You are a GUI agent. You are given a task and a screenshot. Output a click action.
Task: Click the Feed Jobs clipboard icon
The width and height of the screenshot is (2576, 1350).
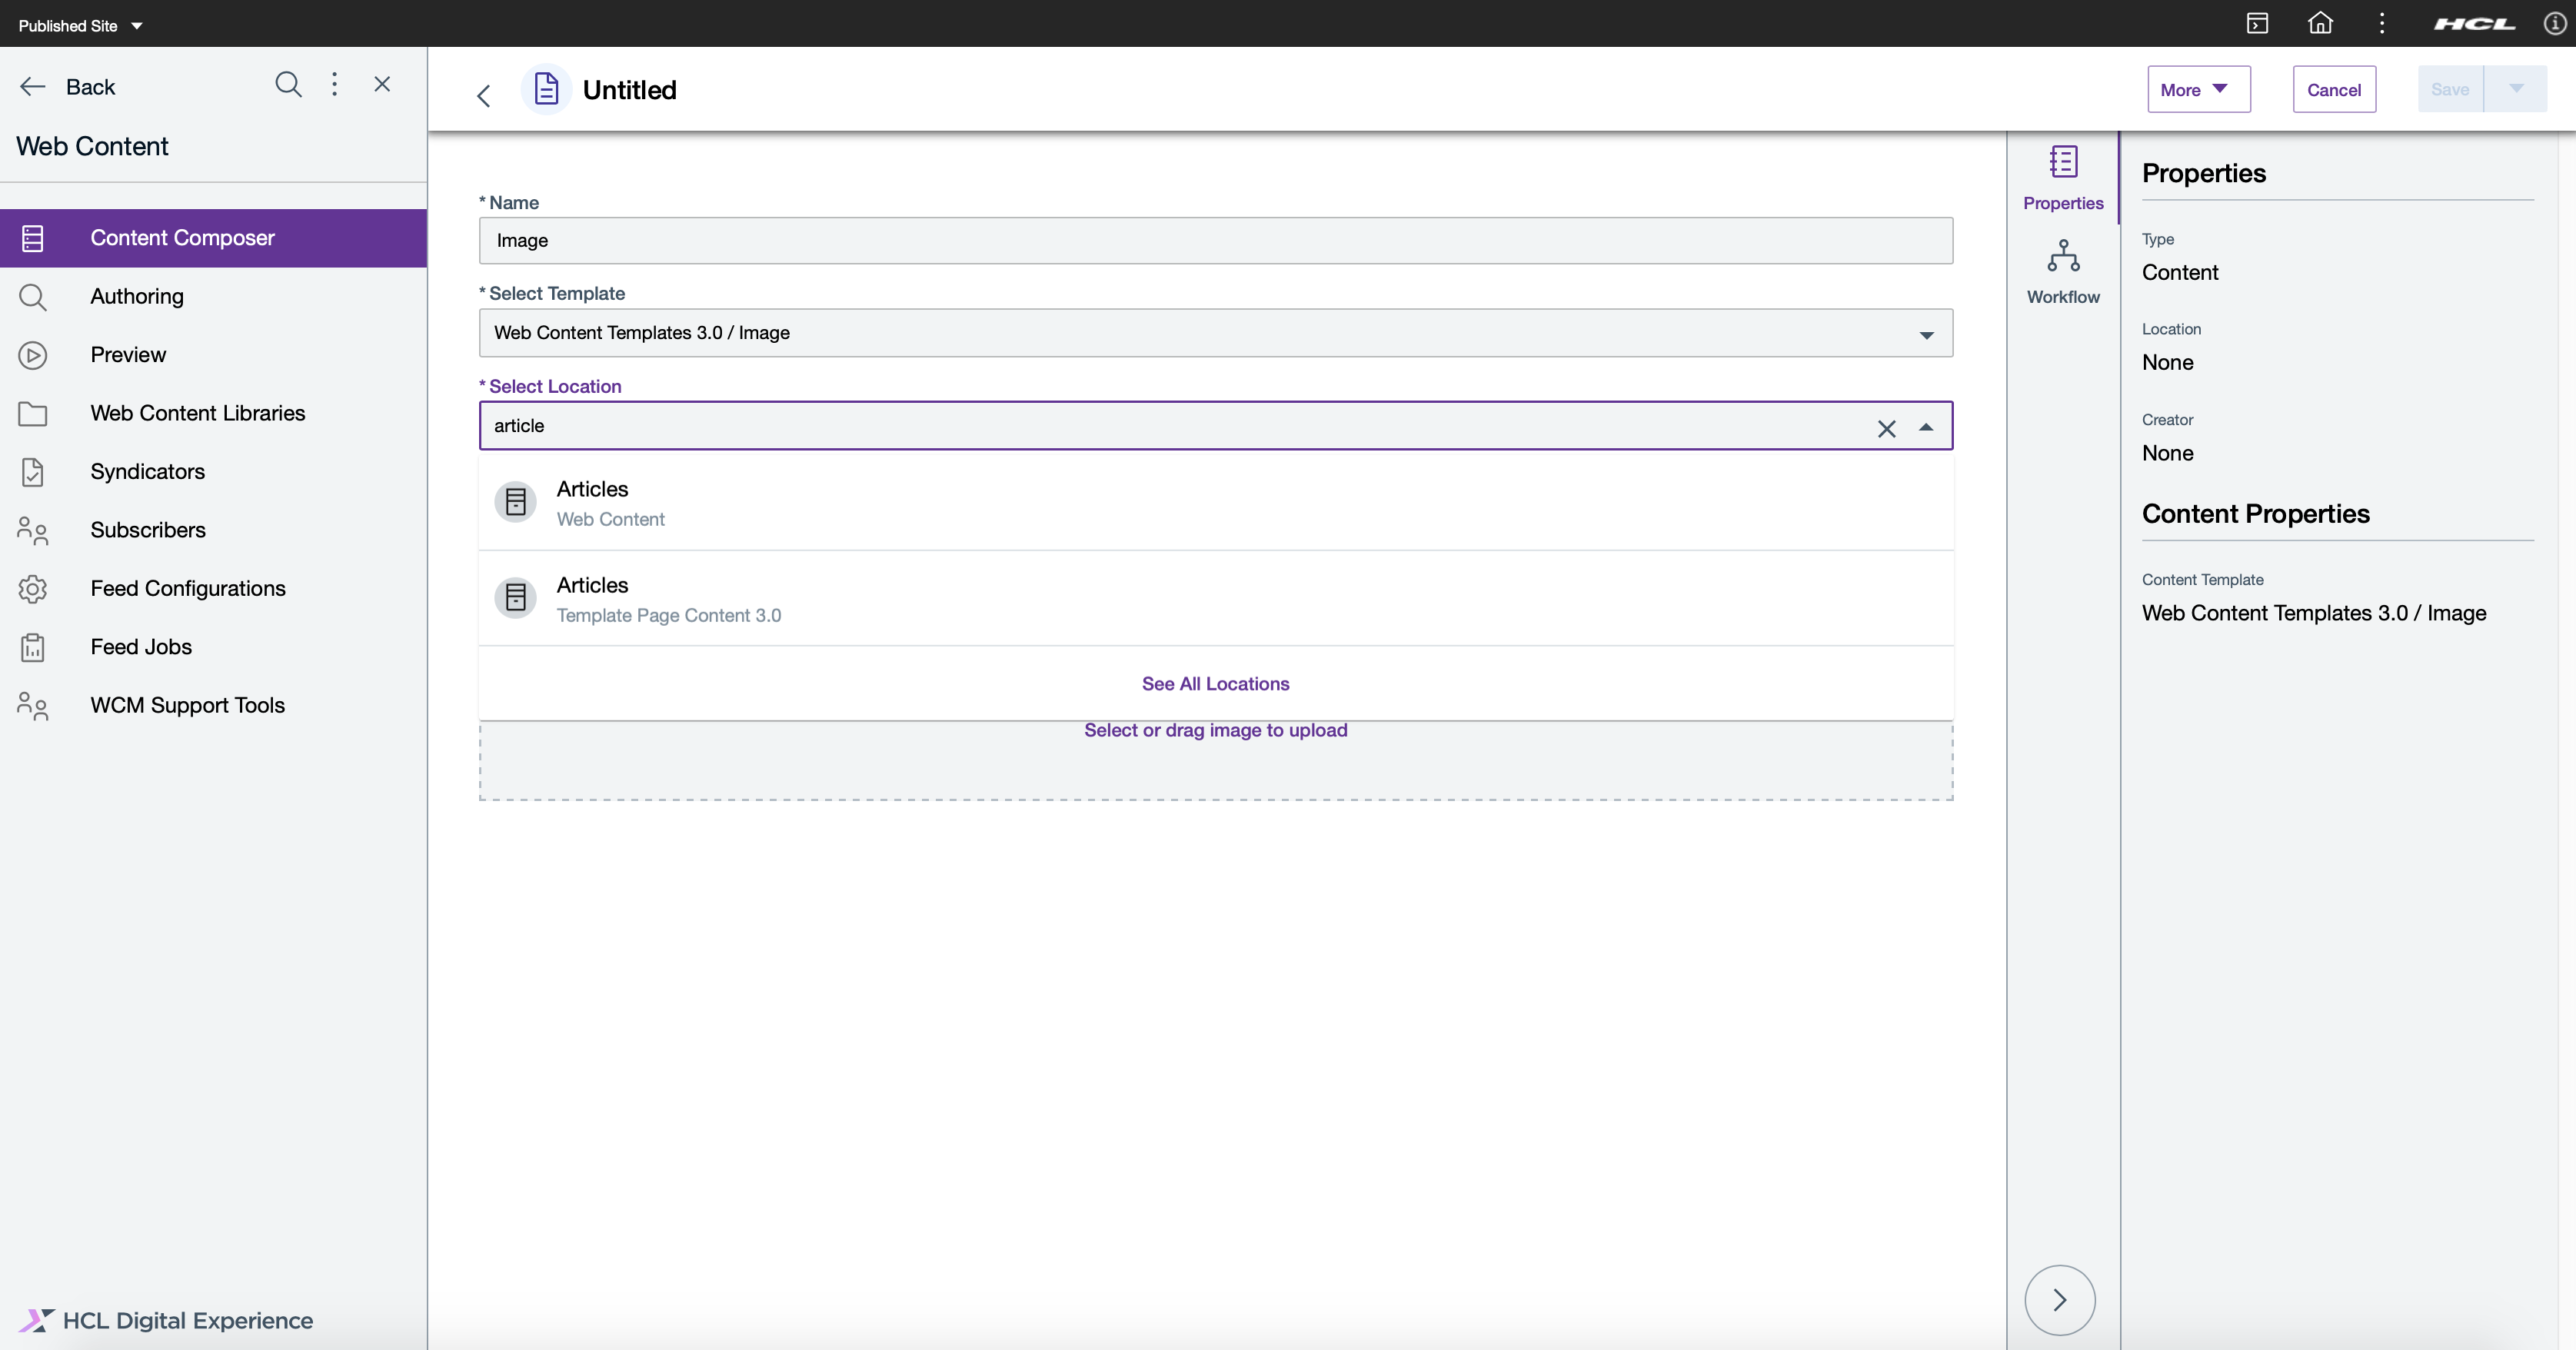33,647
